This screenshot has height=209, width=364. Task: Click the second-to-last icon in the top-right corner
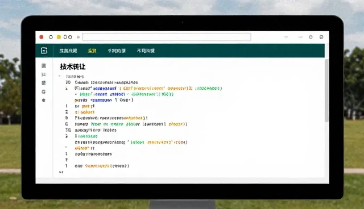311,37
